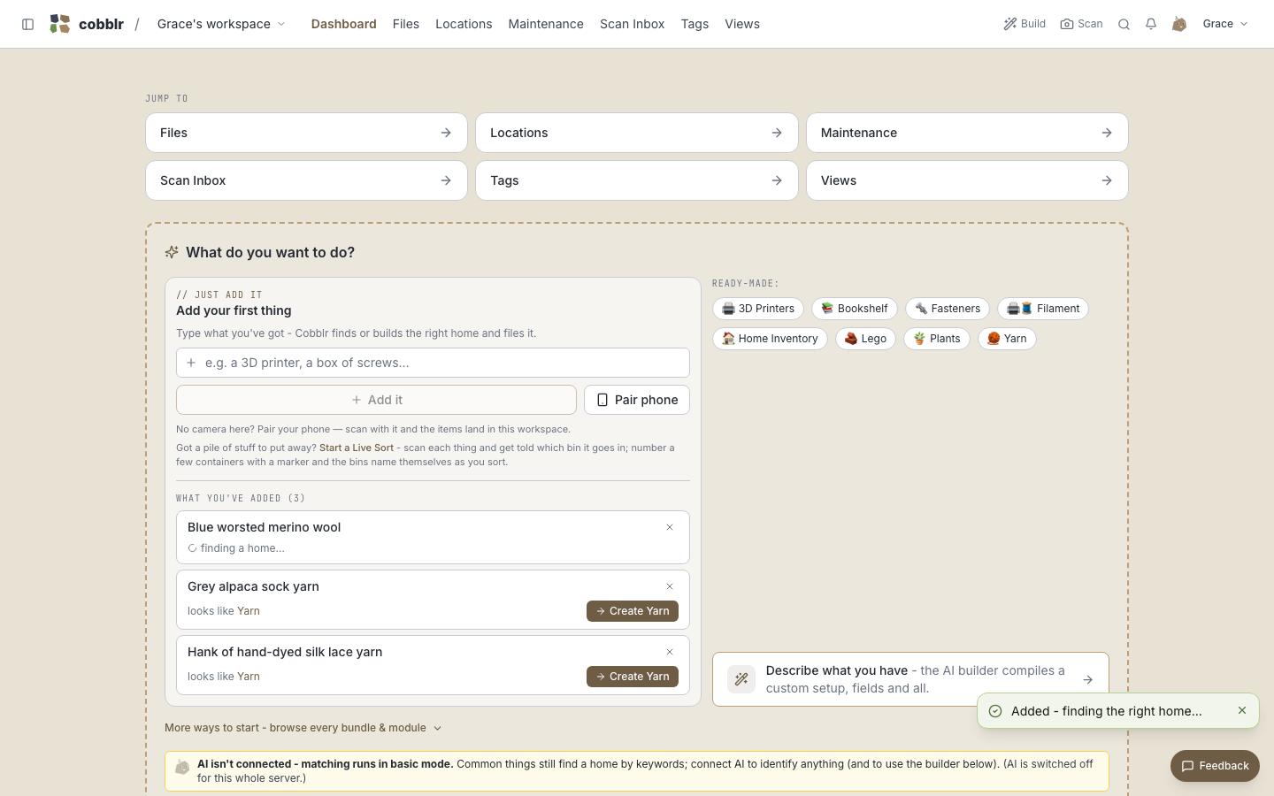Open the Locations jump-to card
1274x796 pixels.
pos(637,133)
